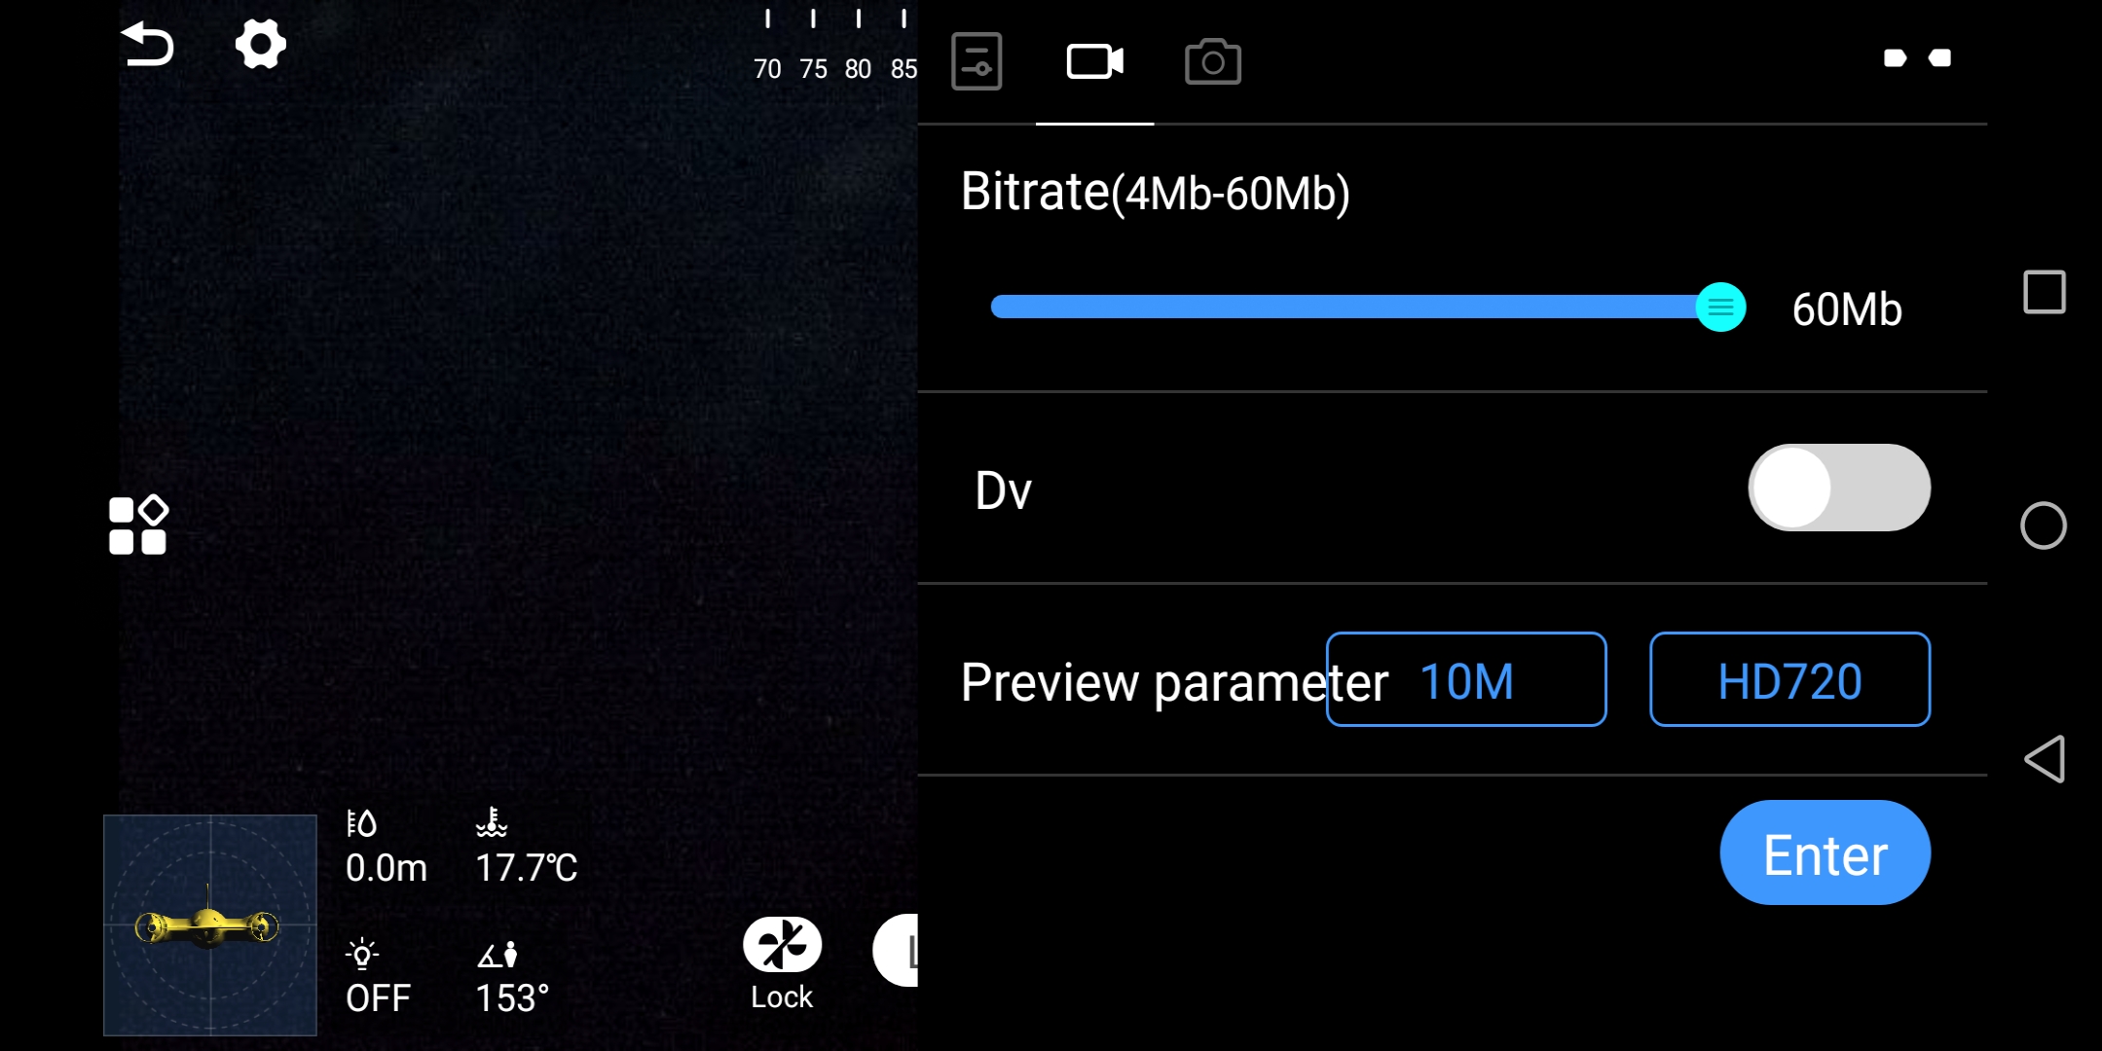Tap the propeller Lock icon
Viewport: 2102px width, 1051px height.
tap(782, 944)
